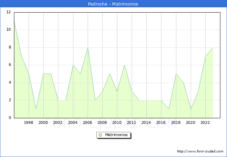This screenshot has height=157, width=227.
Task: Select the x-axis label 2016
Action: pyautogui.click(x=161, y=122)
